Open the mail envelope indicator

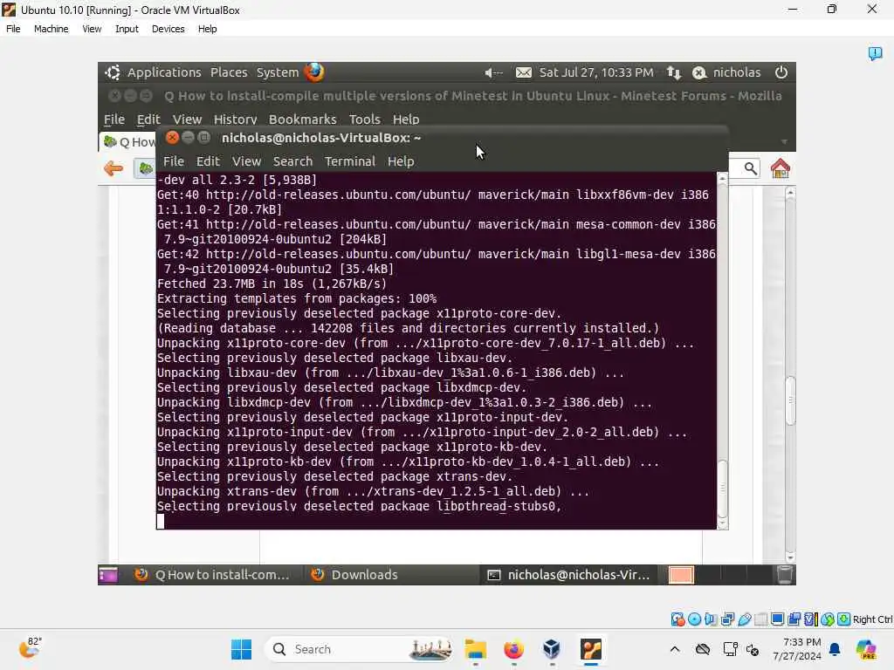coord(524,72)
